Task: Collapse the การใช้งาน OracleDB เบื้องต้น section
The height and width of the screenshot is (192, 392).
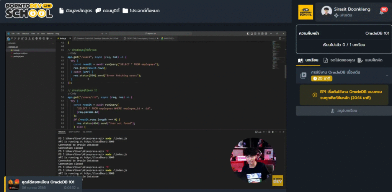Action: pos(387,75)
